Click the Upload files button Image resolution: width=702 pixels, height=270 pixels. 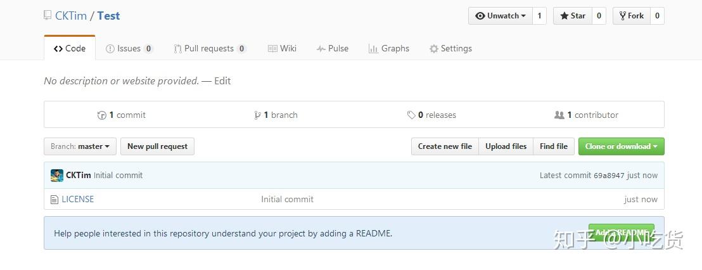[x=506, y=146]
